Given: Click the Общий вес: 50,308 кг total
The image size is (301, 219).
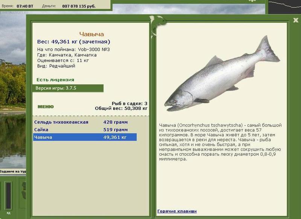Looking at the screenshot, I should point(121,109).
